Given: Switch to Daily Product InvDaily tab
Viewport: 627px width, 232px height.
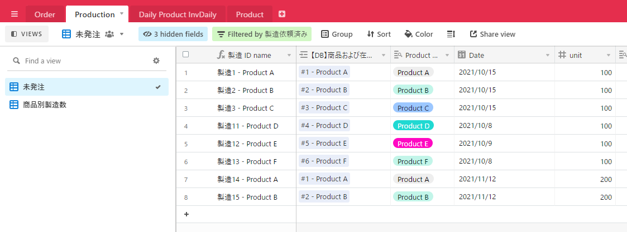Looking at the screenshot, I should click(x=178, y=15).
